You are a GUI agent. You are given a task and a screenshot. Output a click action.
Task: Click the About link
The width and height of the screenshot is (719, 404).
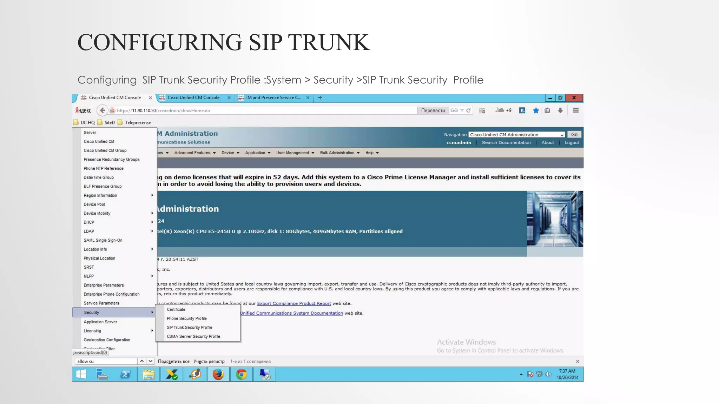[548, 143]
